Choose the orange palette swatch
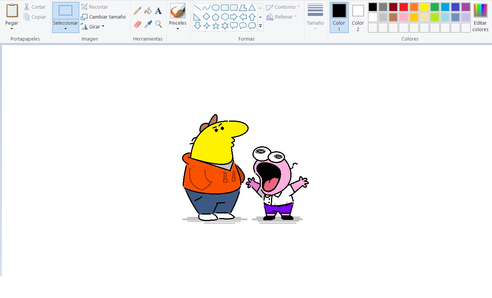 [414, 7]
